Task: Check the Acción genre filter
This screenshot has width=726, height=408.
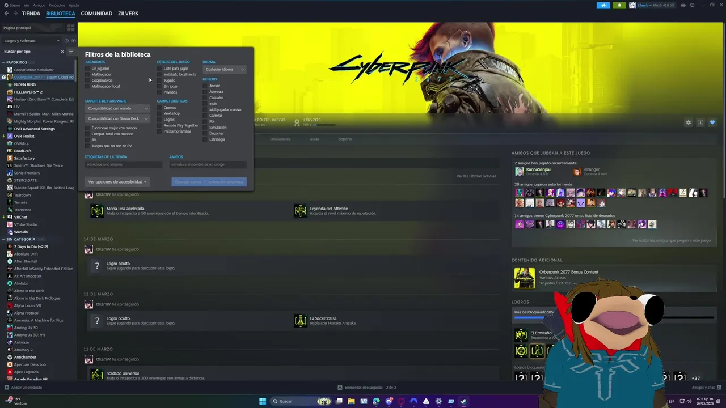Action: [205, 86]
